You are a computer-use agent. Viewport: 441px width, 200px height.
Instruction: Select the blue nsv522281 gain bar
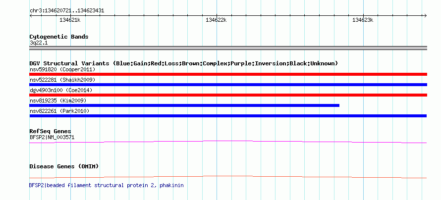228,85
